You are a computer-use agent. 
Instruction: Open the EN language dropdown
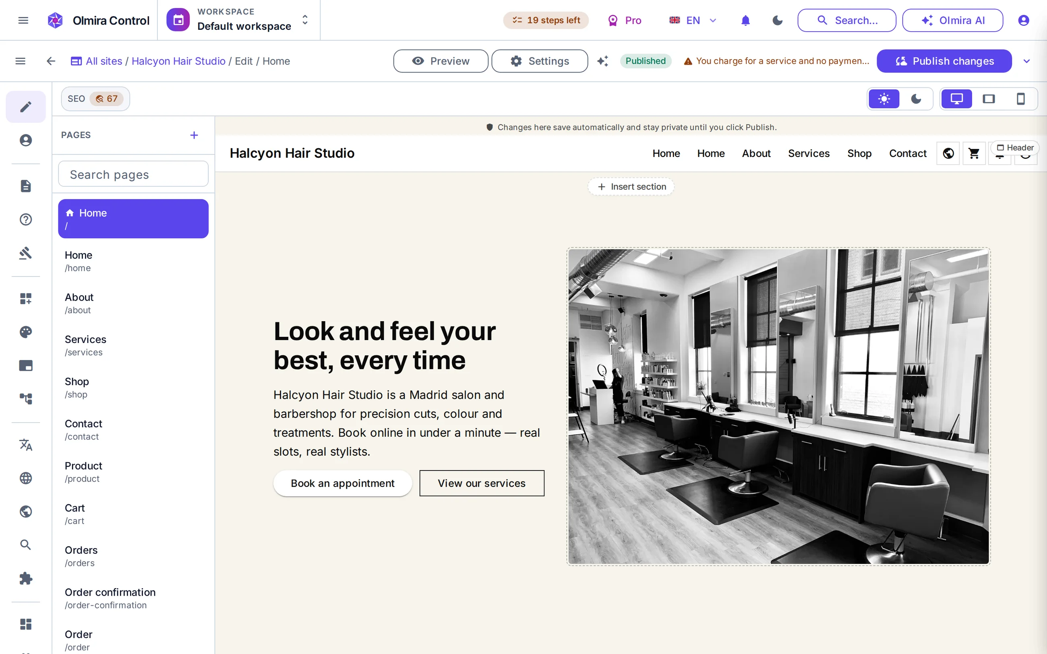click(x=693, y=21)
